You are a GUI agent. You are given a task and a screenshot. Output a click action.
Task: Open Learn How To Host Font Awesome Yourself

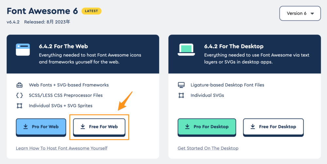(62, 148)
